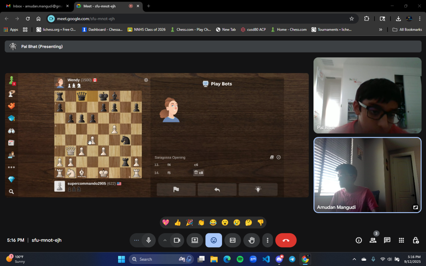Image resolution: width=426 pixels, height=266 pixels.
Task: Open the All Bookmarks folder
Action: point(407,30)
